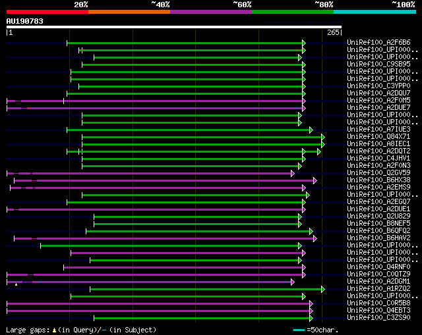Select the UniRef100_C0QTZ9 hit name

click(x=378, y=274)
